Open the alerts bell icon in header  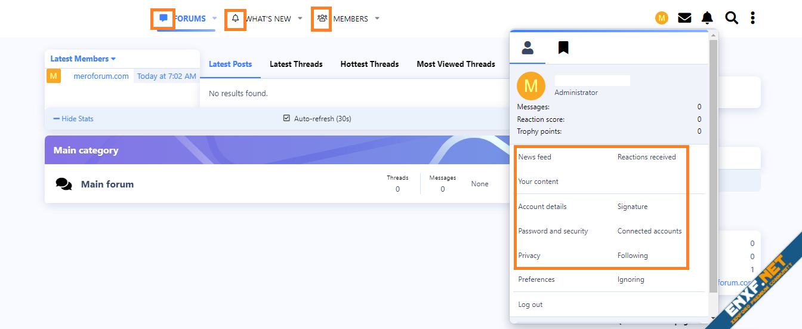[707, 18]
